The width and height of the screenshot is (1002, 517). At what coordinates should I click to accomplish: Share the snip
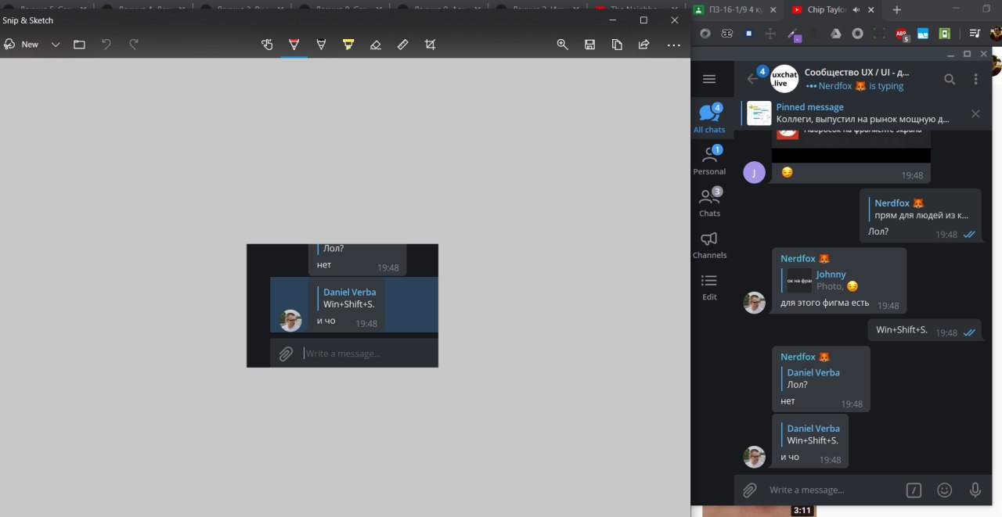[x=643, y=45]
